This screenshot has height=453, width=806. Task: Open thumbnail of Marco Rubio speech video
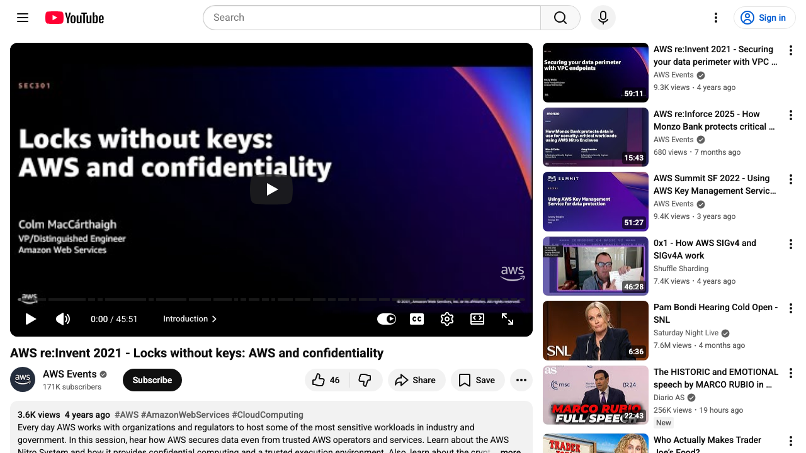pyautogui.click(x=596, y=395)
